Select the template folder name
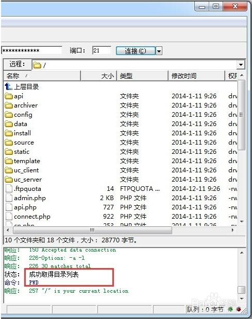 (27, 161)
